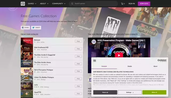Click Reject all cookies button
Viewport: 171px width, 98px height.
[x=105, y=92]
